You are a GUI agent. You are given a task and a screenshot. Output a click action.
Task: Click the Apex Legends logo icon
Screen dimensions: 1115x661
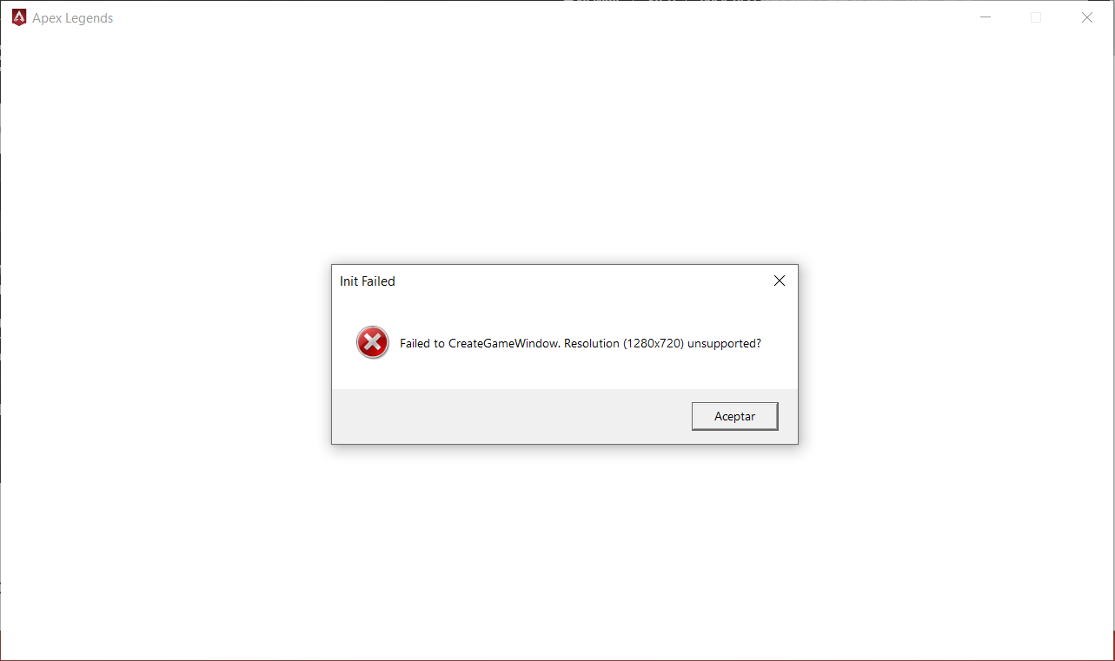pyautogui.click(x=19, y=17)
